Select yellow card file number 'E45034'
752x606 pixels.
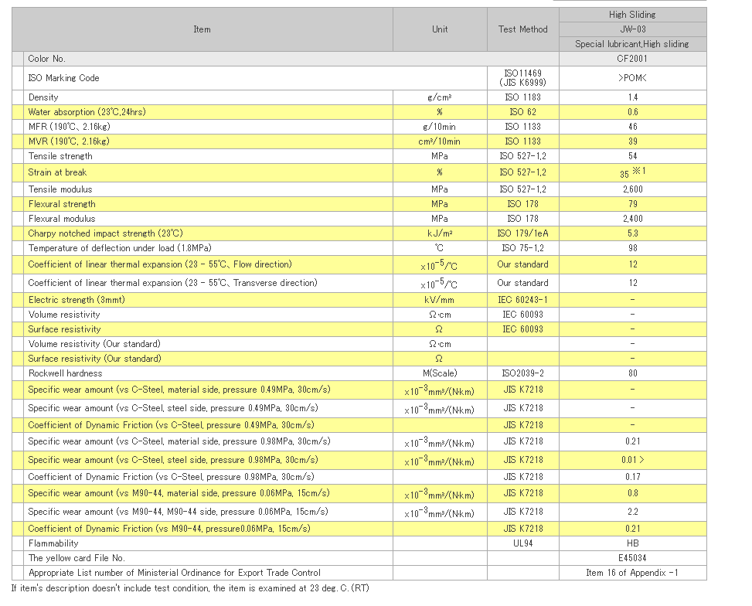click(x=632, y=558)
